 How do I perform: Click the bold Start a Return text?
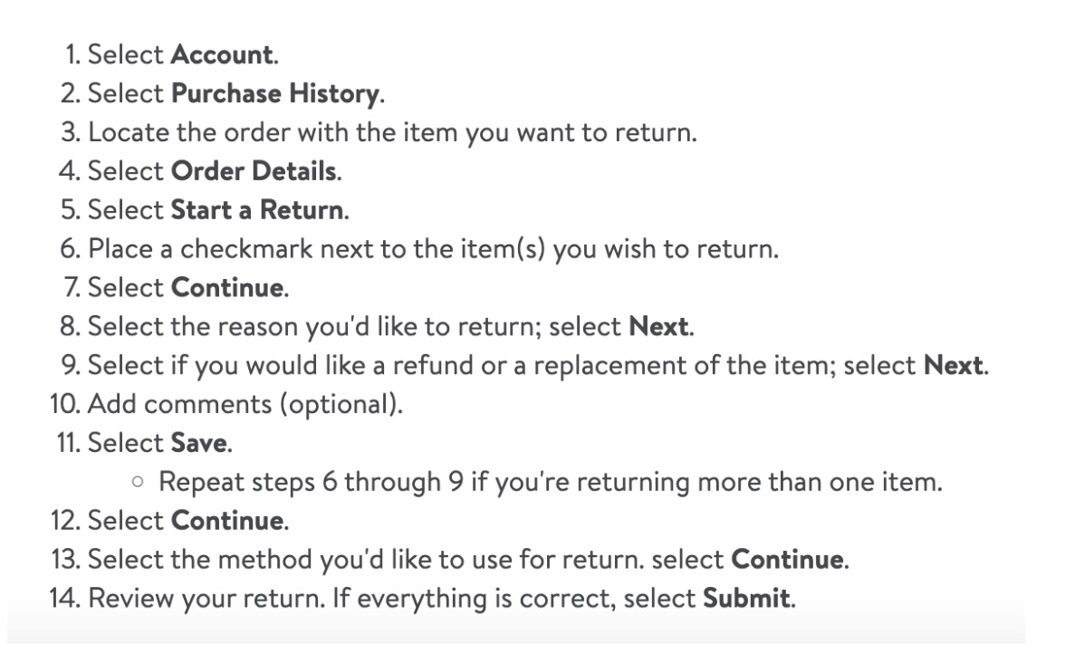(x=258, y=211)
